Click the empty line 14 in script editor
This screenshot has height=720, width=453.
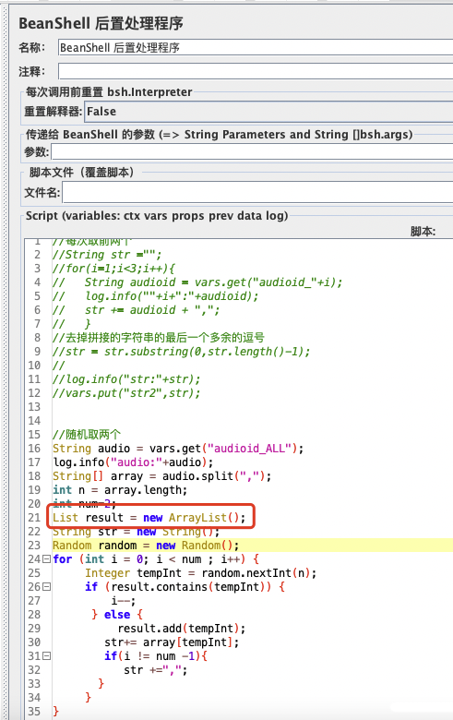(x=253, y=421)
